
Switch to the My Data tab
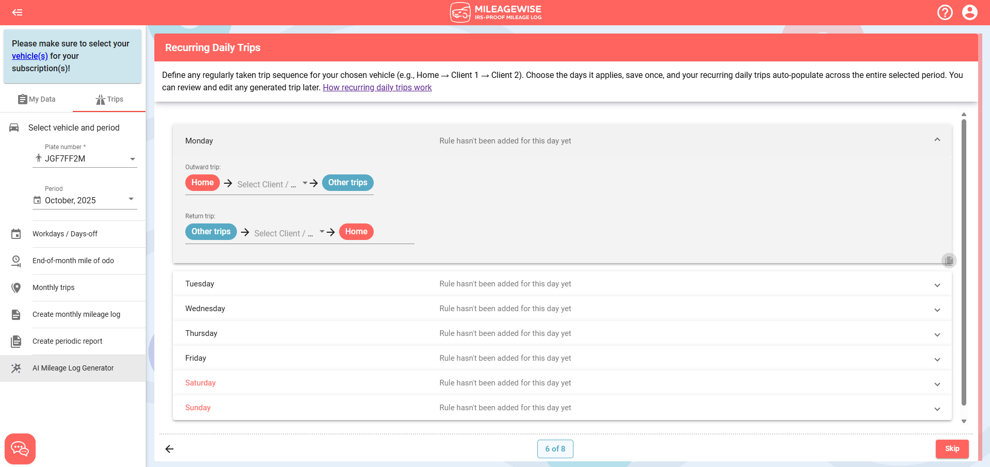click(37, 99)
